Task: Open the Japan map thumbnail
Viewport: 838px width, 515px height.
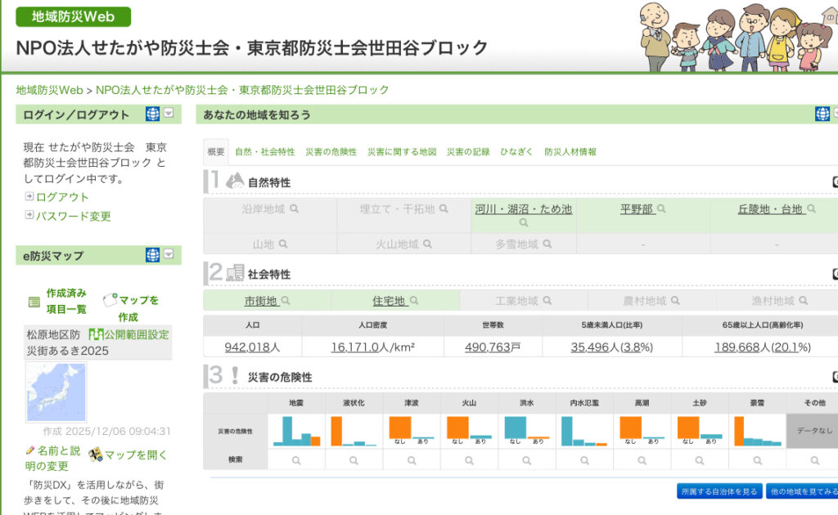Action: 56,392
